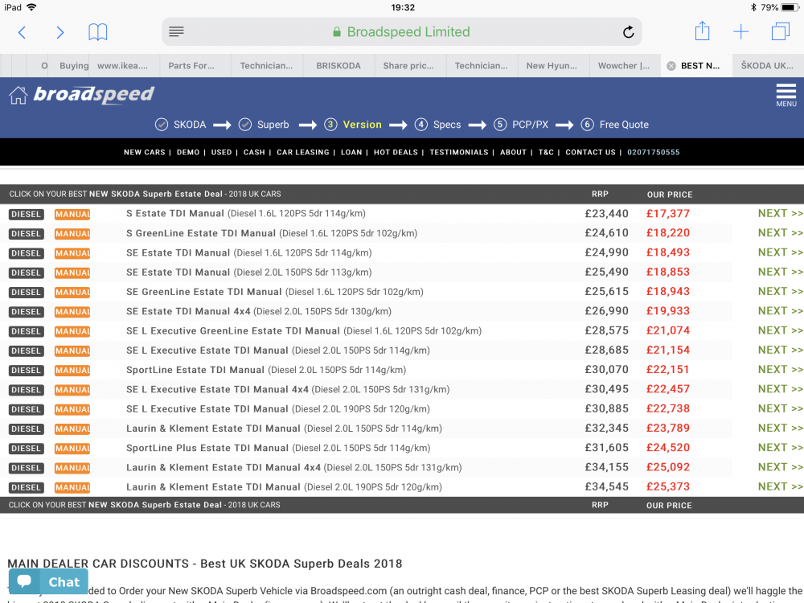Open the Chat widget button
The width and height of the screenshot is (804, 603).
pyautogui.click(x=48, y=581)
